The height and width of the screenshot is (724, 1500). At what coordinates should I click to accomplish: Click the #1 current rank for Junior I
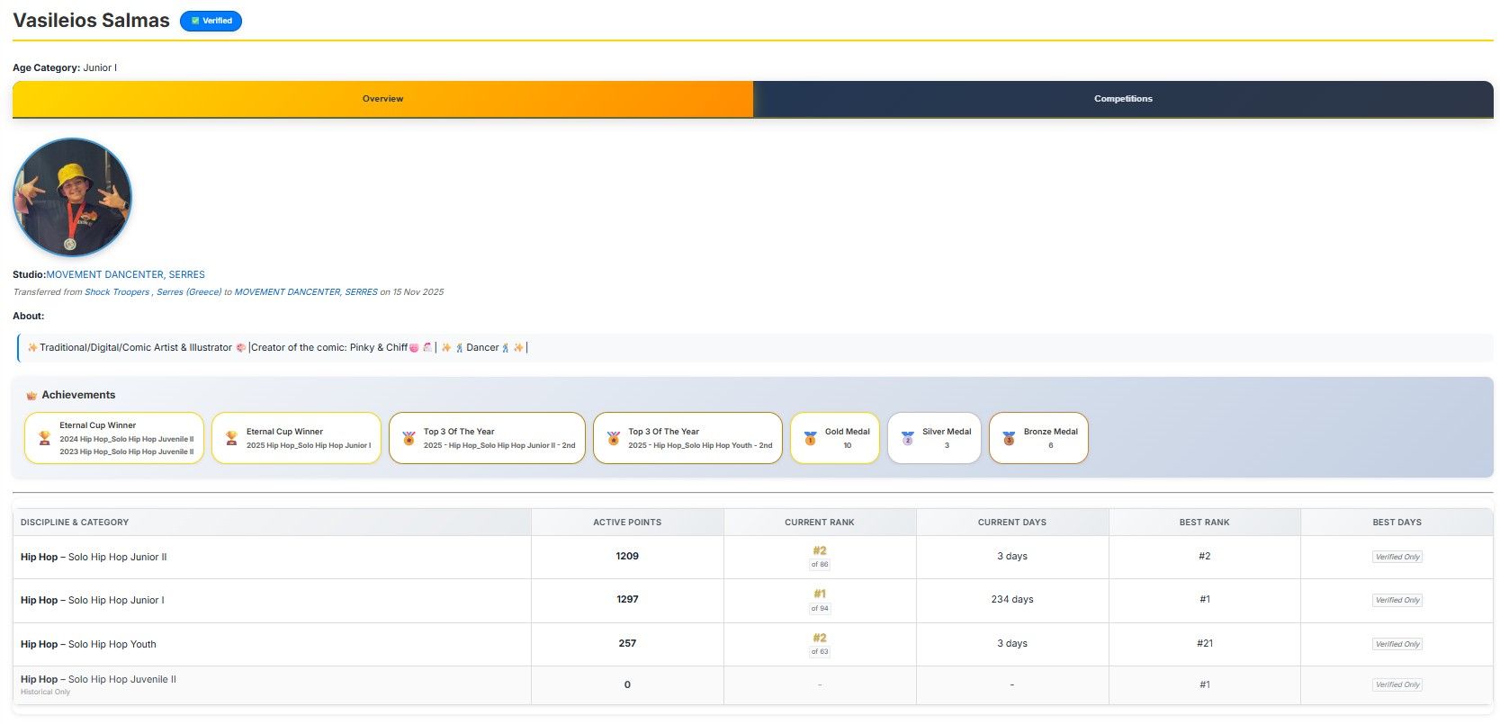819,594
